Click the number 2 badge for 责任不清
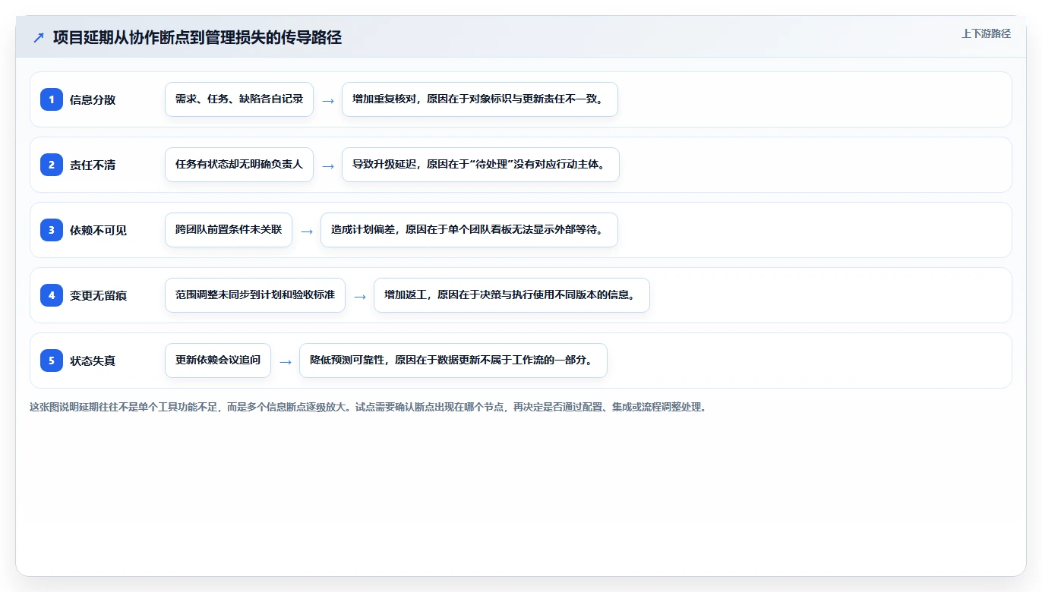Viewport: 1042px width, 592px height. (52, 165)
